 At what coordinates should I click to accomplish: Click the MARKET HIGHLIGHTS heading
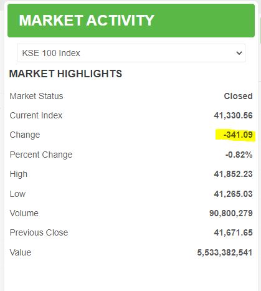click(65, 74)
